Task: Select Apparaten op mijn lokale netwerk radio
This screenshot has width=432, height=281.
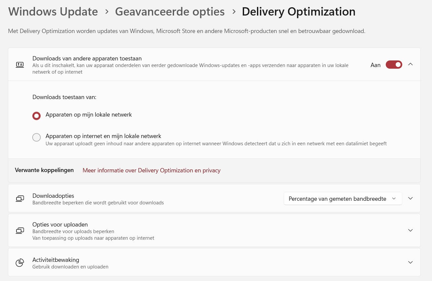Action: [x=37, y=116]
